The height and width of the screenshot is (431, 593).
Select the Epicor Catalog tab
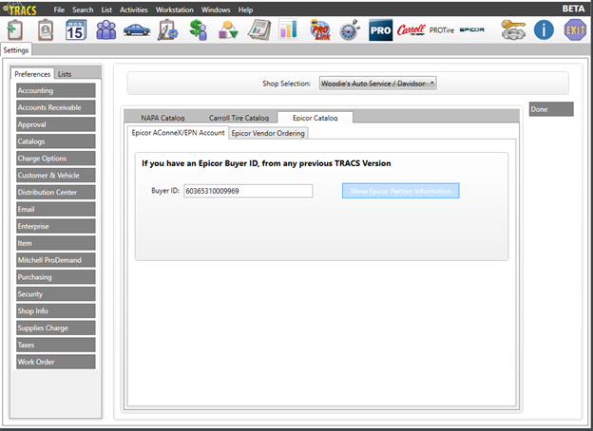(x=316, y=118)
